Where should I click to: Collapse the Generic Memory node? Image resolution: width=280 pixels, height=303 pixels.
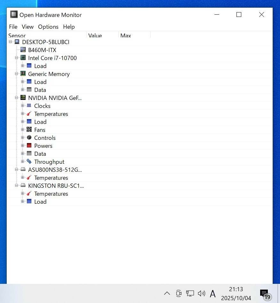click(16, 74)
